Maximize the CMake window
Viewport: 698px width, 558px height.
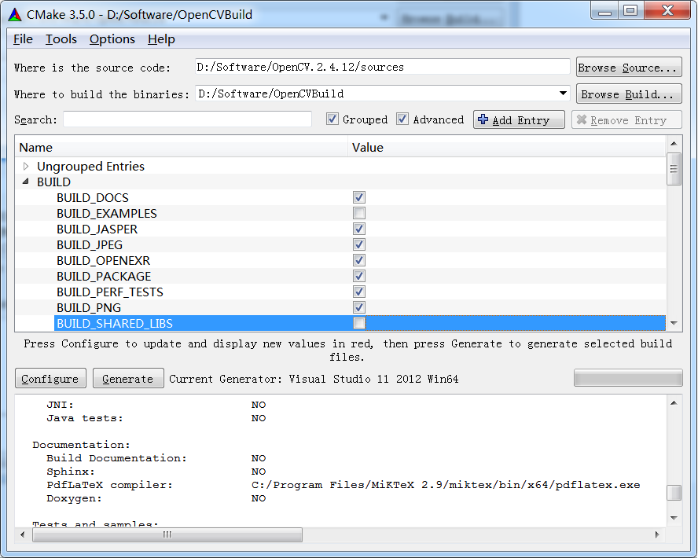tap(630, 11)
